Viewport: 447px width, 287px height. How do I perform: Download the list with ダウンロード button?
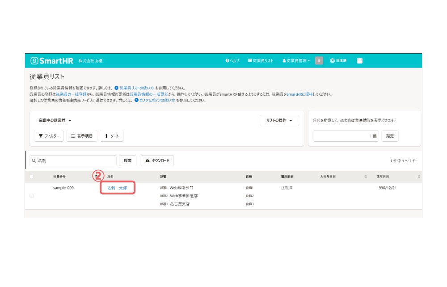(x=157, y=161)
